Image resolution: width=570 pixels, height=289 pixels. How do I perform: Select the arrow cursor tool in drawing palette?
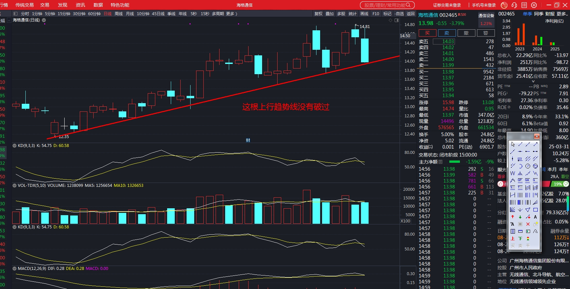513,144
